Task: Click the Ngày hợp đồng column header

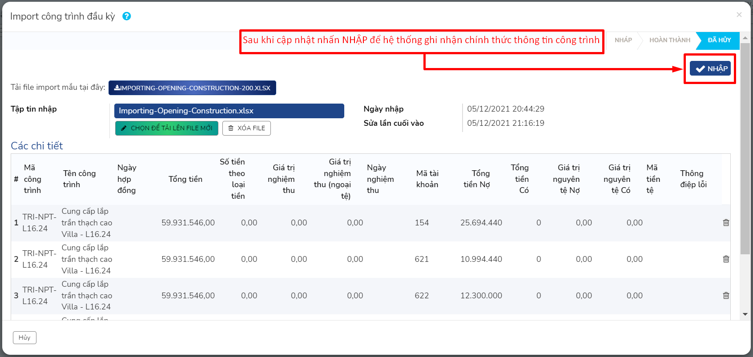Action: point(127,179)
